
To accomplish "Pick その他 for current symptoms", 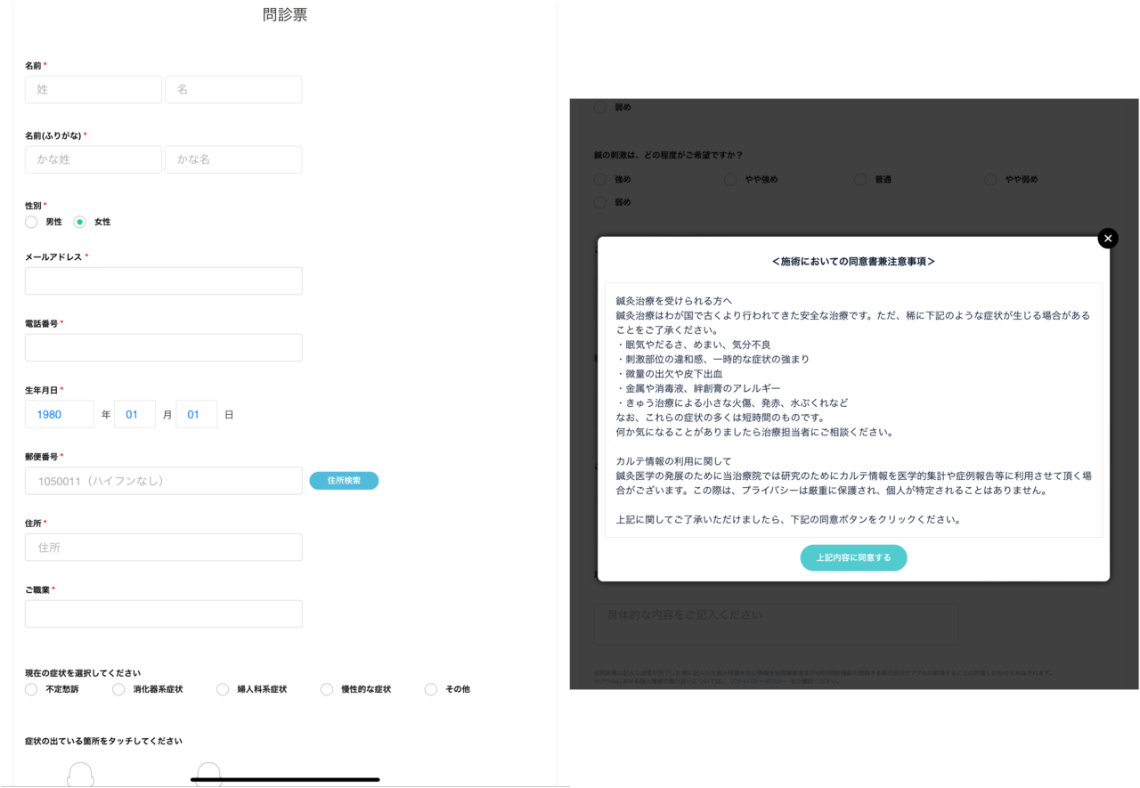I will 430,688.
